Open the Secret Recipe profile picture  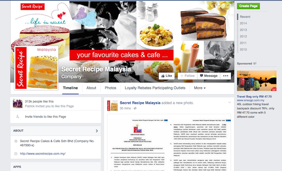[36, 68]
